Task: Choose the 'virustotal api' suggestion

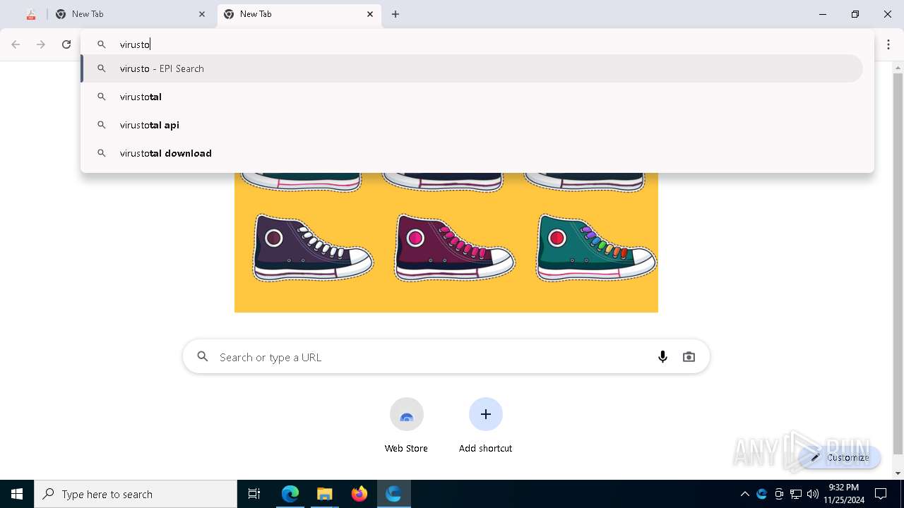Action: pyautogui.click(x=472, y=125)
